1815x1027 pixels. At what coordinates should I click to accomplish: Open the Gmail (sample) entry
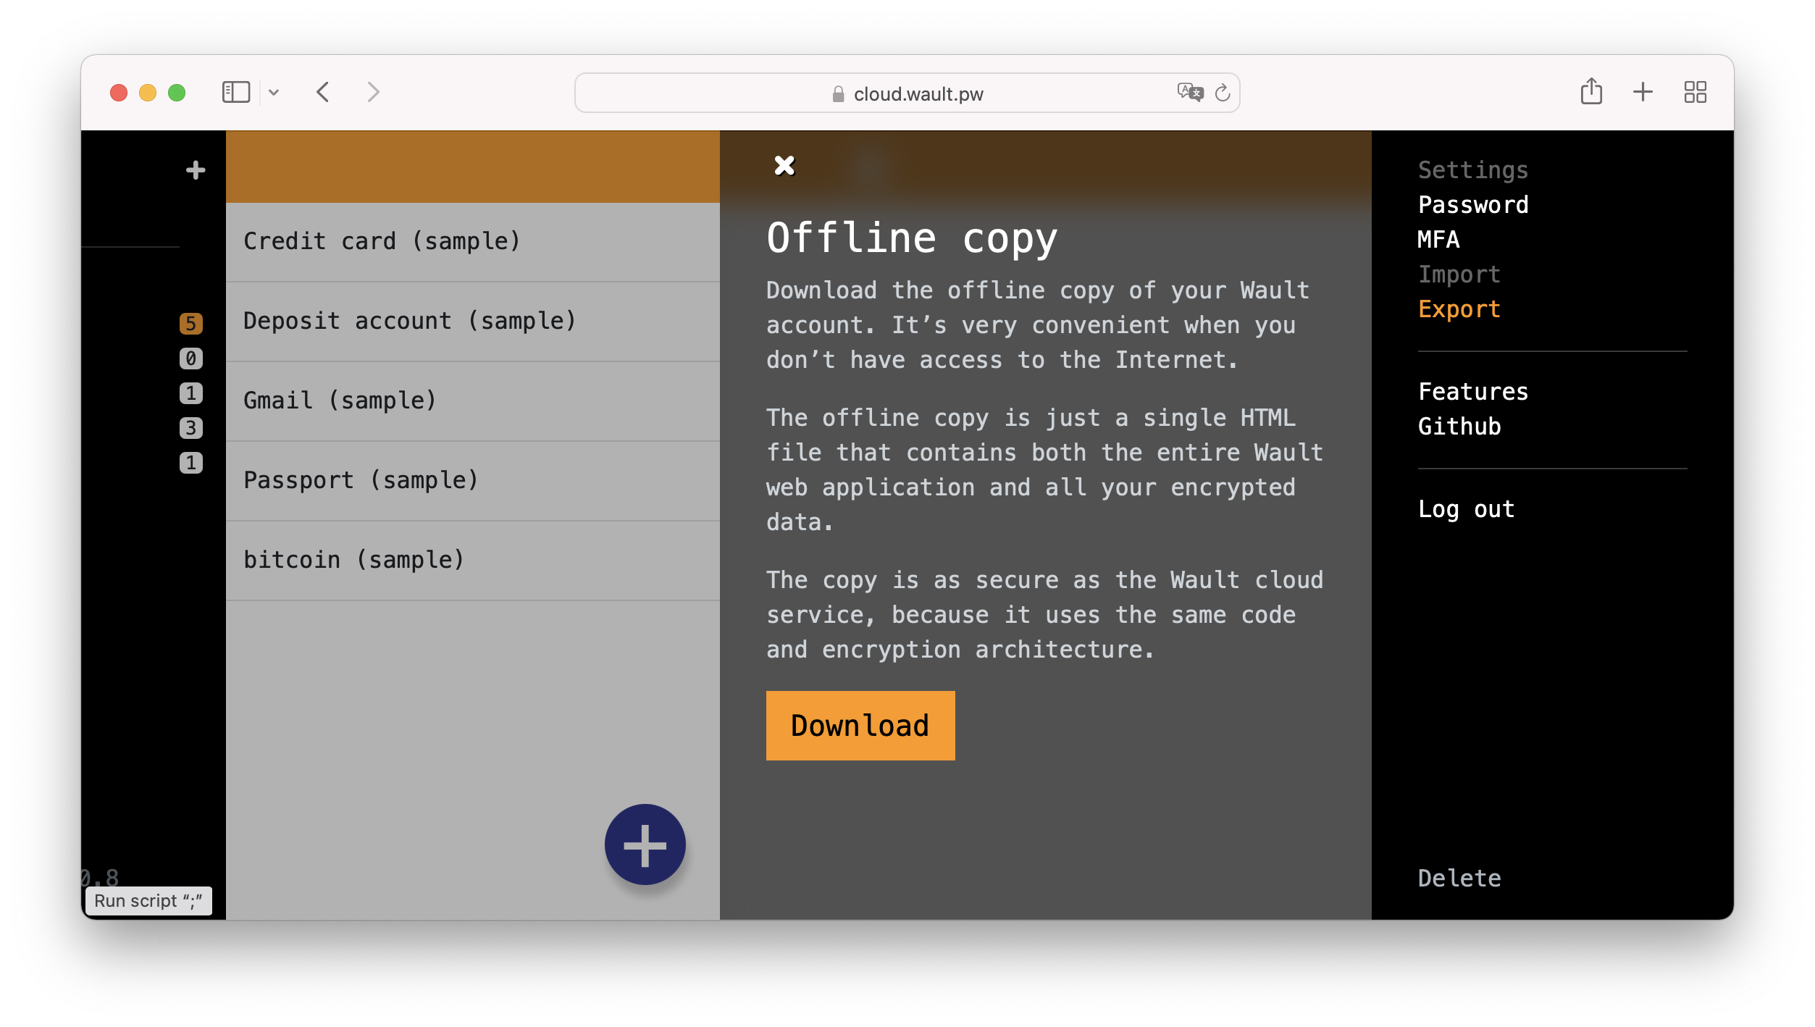(340, 401)
